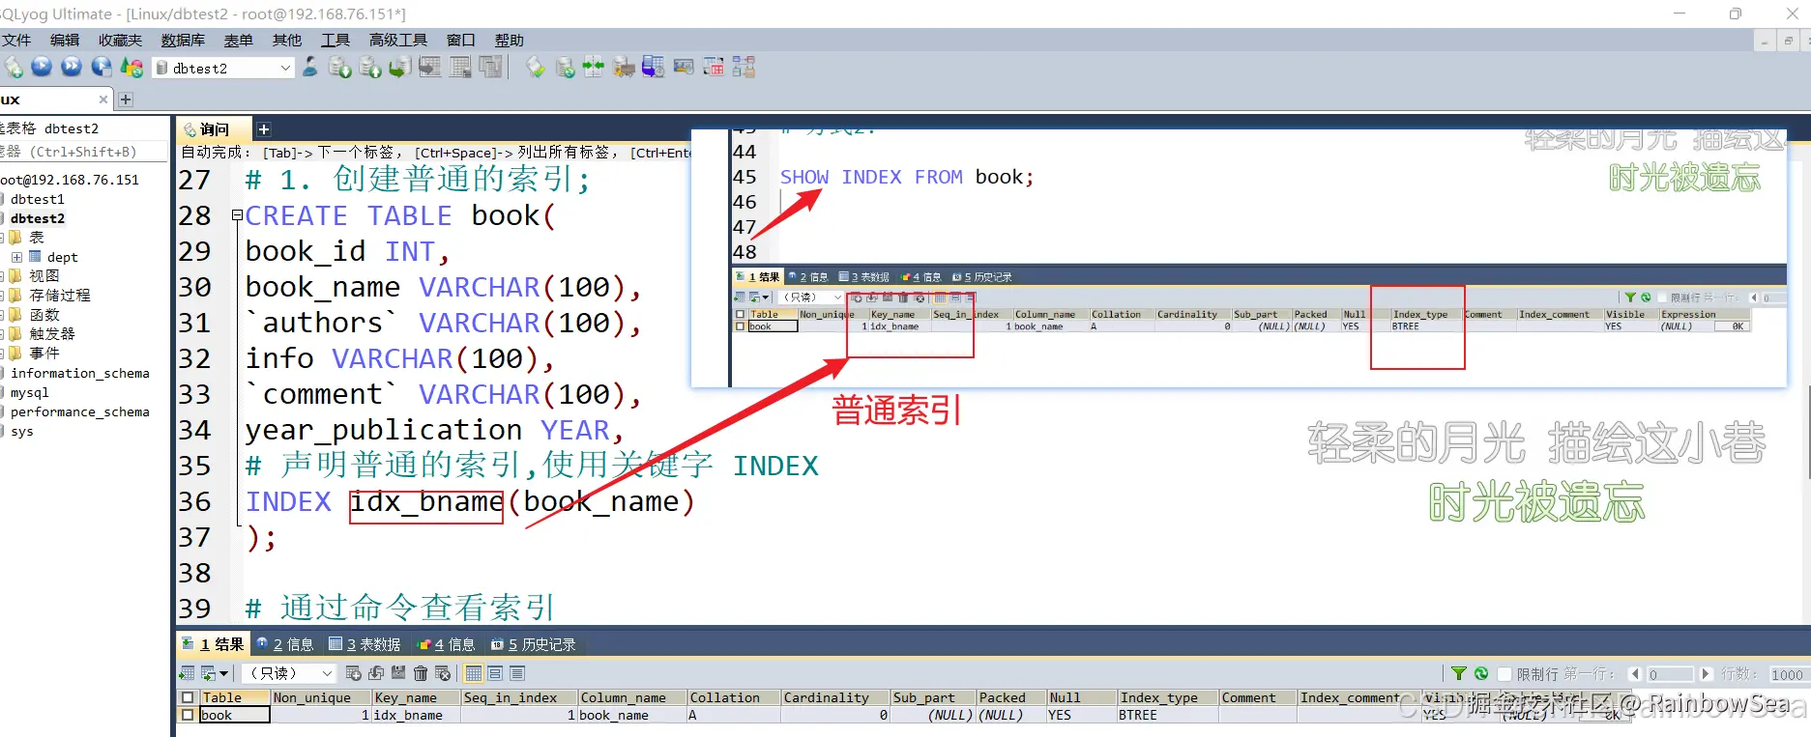Image resolution: width=1811 pixels, height=737 pixels.
Task: Open the 收藏夹 menu
Action: (120, 40)
